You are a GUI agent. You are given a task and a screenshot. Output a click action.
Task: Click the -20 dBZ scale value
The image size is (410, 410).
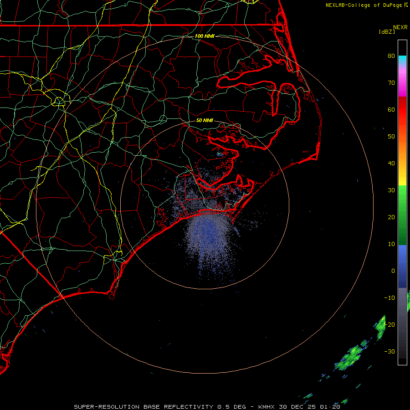389,324
